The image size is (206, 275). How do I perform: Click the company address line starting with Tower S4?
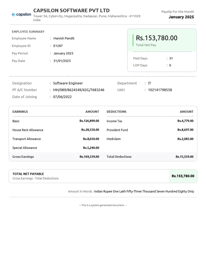pyautogui.click(x=87, y=16)
